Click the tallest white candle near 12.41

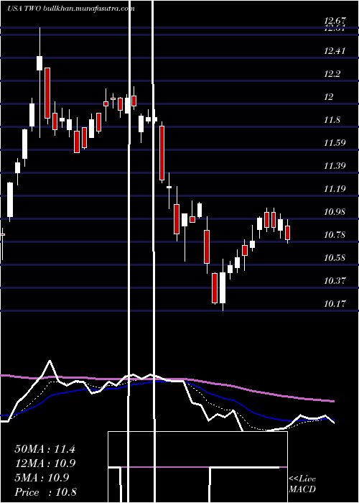[39, 63]
